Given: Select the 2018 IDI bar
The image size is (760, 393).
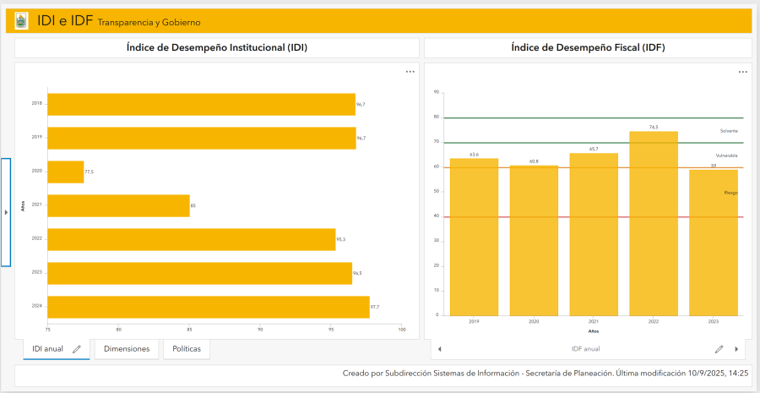Looking at the screenshot, I should 201,104.
